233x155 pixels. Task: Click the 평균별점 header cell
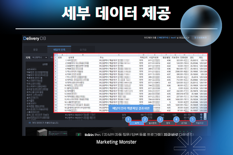click(x=167, y=57)
